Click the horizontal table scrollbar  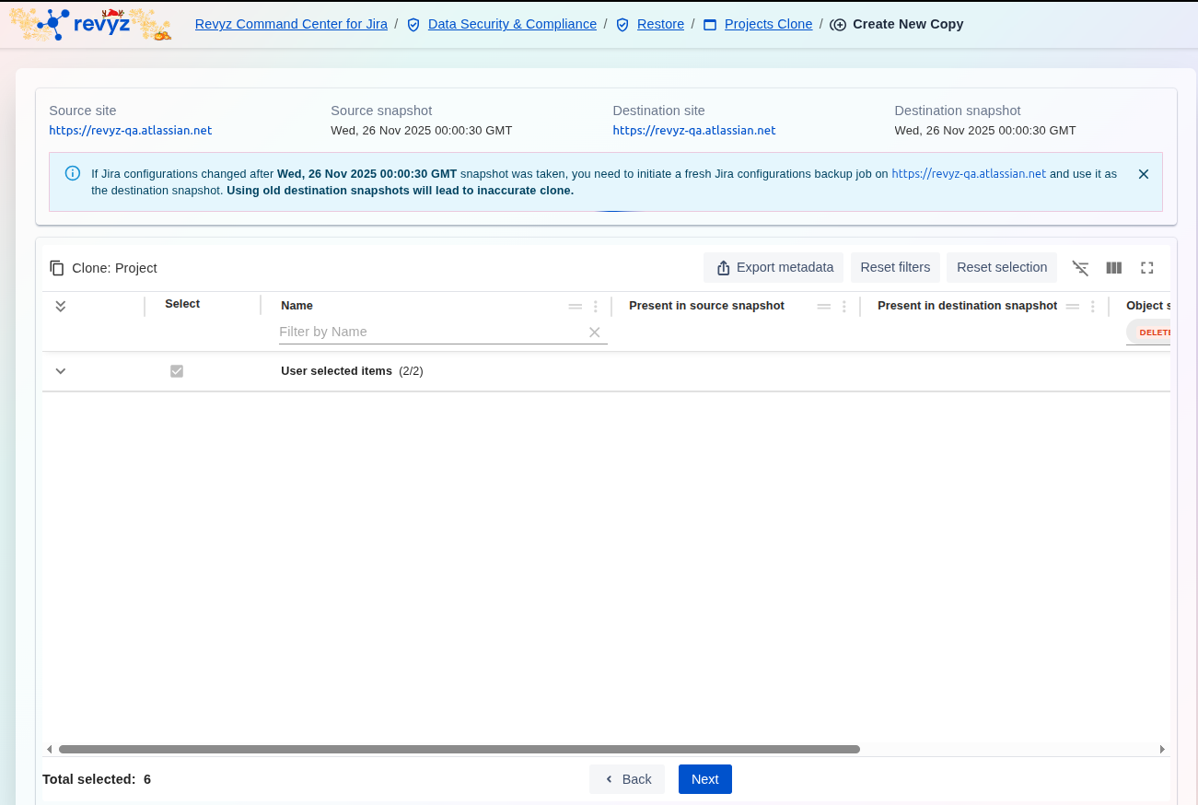coord(459,750)
